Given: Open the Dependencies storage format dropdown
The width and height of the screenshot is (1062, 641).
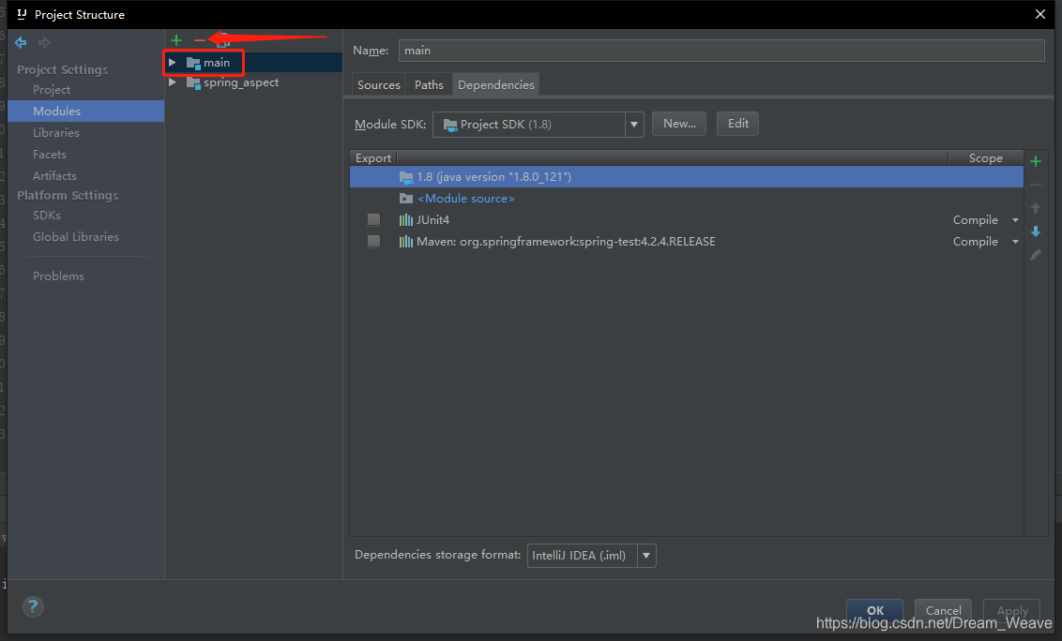Looking at the screenshot, I should coord(646,556).
